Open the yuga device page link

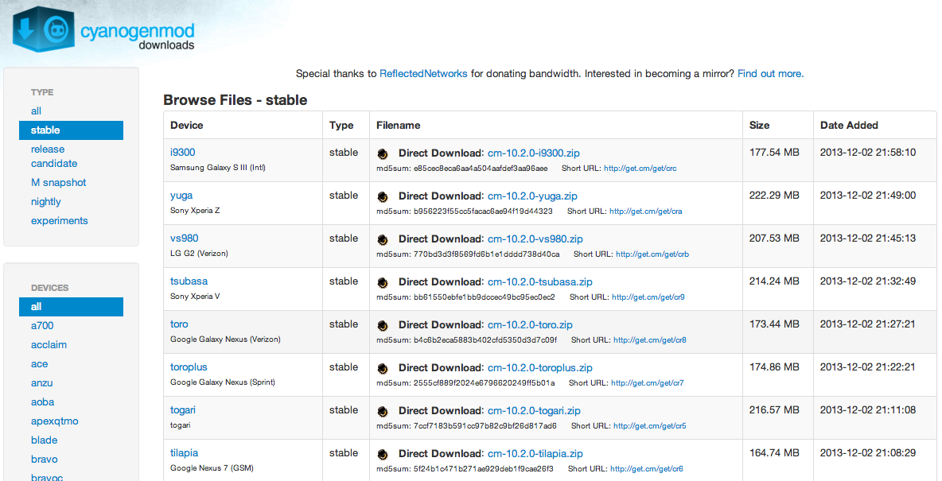coord(181,196)
